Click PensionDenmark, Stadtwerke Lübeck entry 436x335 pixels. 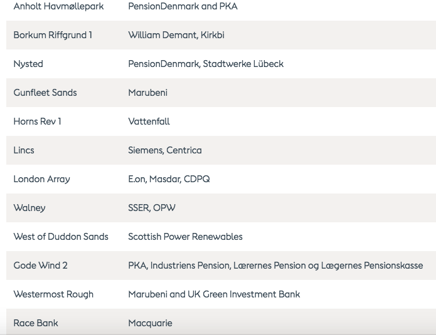click(x=206, y=64)
